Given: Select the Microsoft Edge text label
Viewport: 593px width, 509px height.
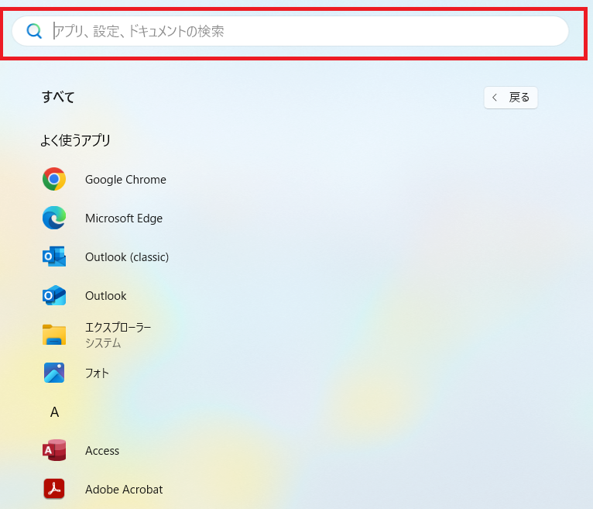Looking at the screenshot, I should click(124, 218).
